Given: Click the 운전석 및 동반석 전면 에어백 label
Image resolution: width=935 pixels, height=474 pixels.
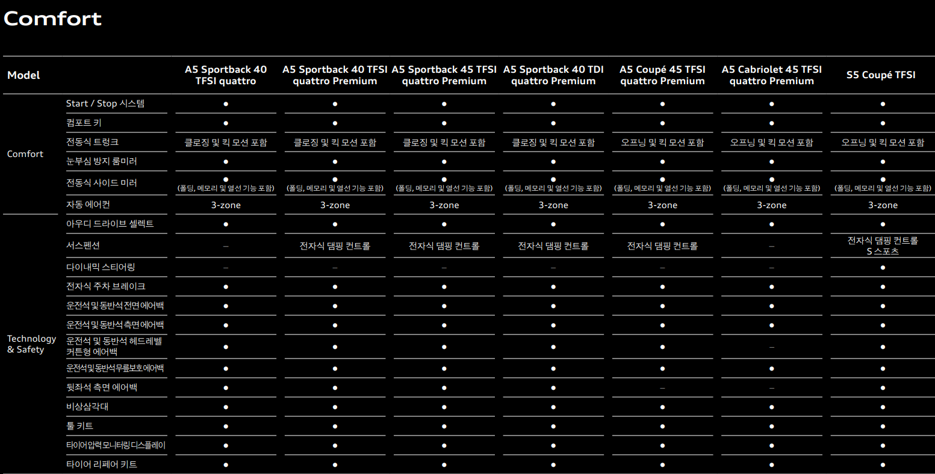Looking at the screenshot, I should tap(115, 306).
